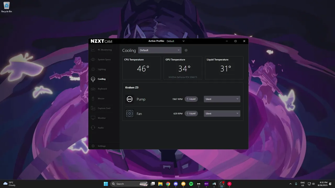Click the NVIDIA GeForce RTX 3060 Ti label
The height and width of the screenshot is (188, 335).
[183, 77]
